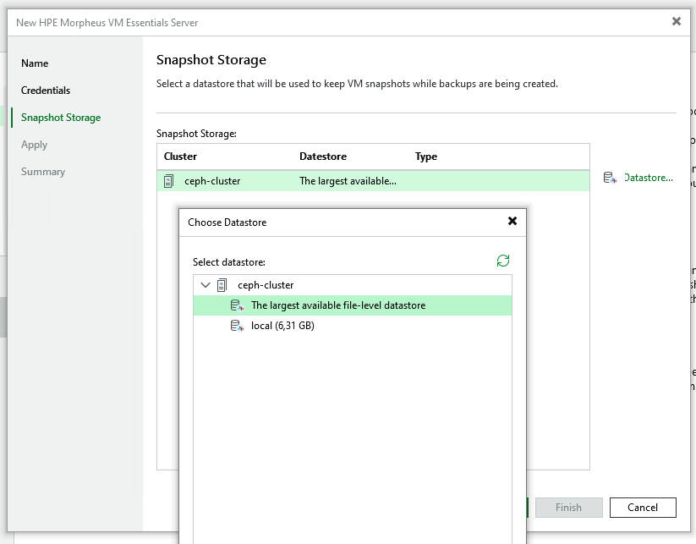Click icon beside largest available file-level datastore

(237, 305)
